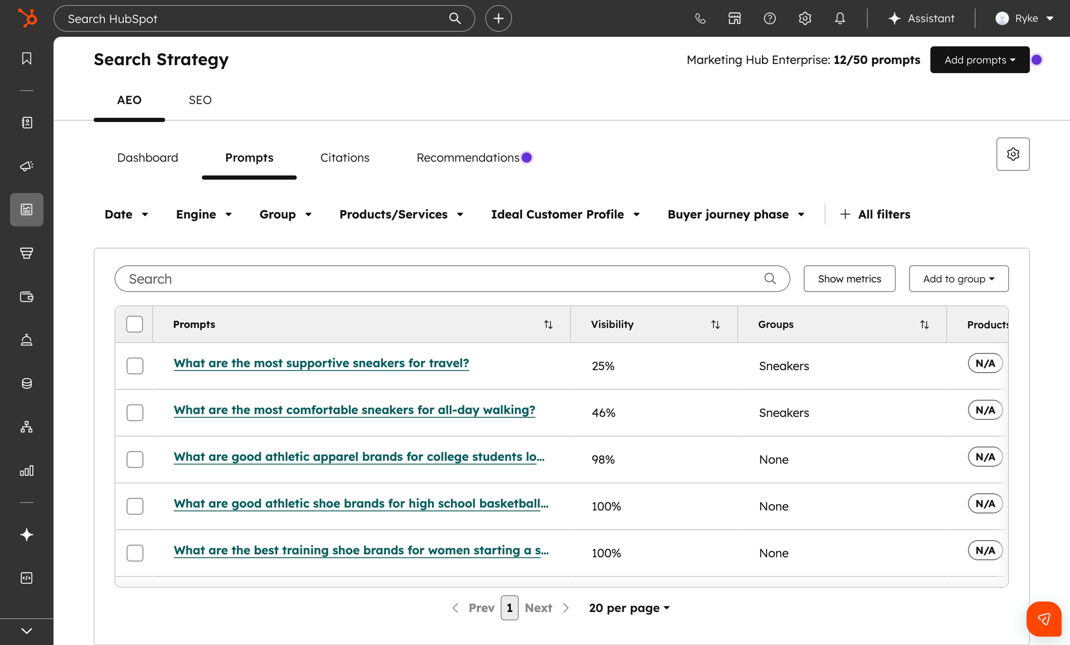
Task: Open the Reporting bar-chart sidebar icon
Action: [x=26, y=470]
